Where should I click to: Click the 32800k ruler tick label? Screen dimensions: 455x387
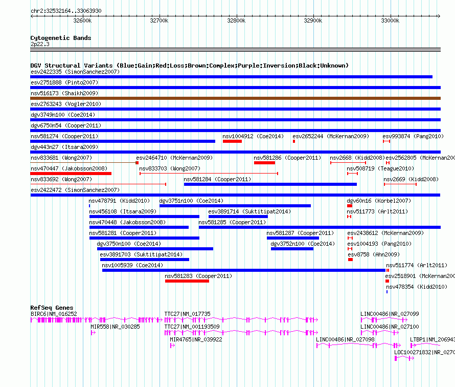[236, 20]
